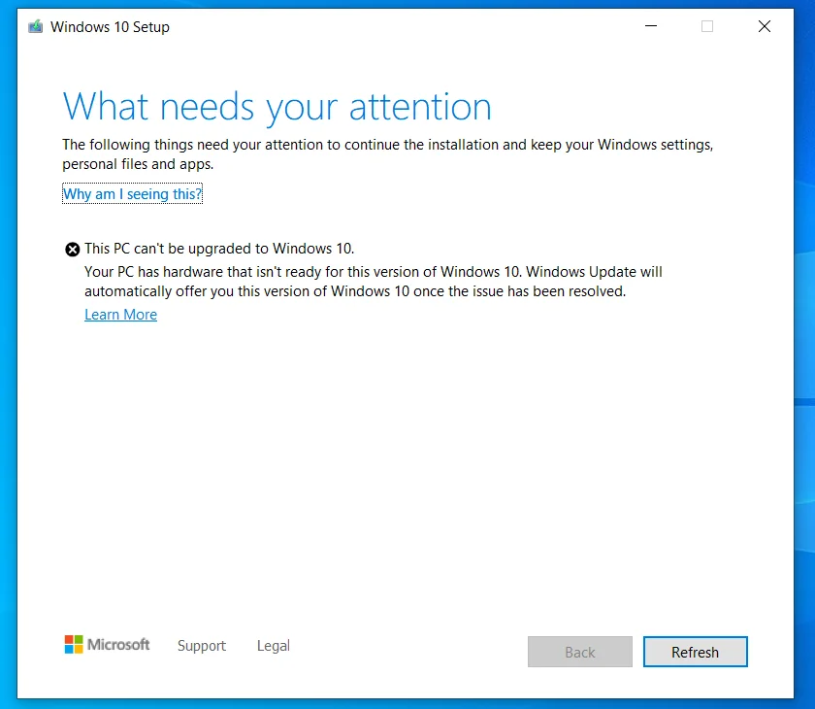This screenshot has width=815, height=709.
Task: Click the black X error icon
Action: tap(72, 250)
